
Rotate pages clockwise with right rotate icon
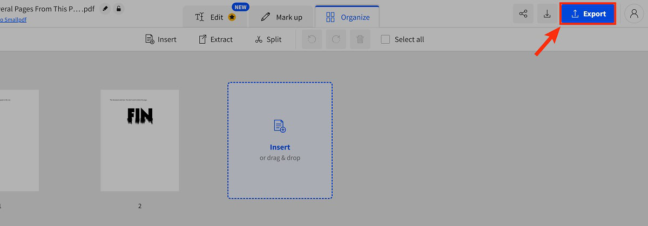pos(336,39)
